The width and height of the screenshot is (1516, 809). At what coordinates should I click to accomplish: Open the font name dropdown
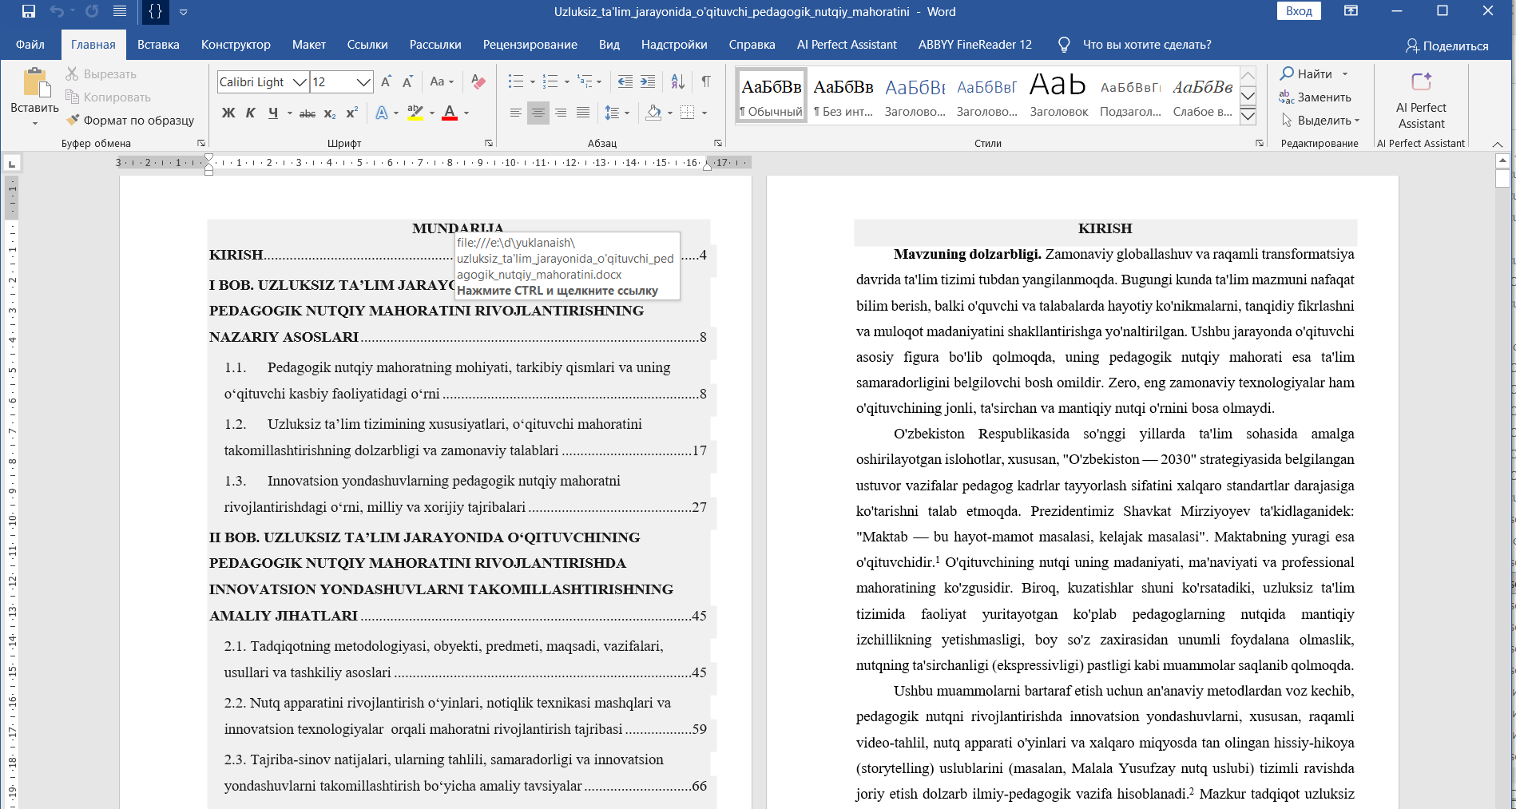pos(300,81)
